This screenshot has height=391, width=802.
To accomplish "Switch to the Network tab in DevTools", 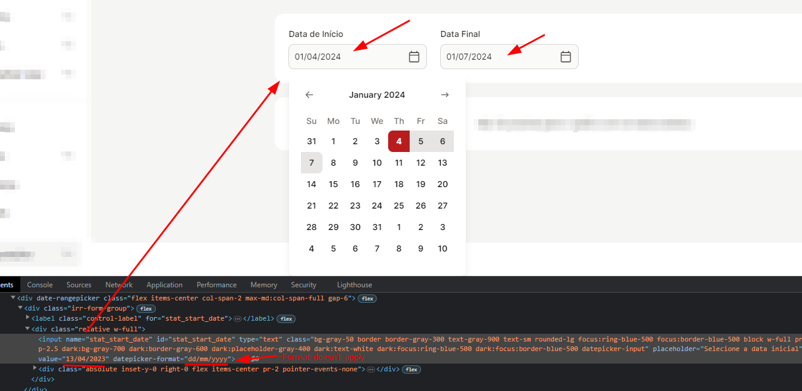I will 118,284.
